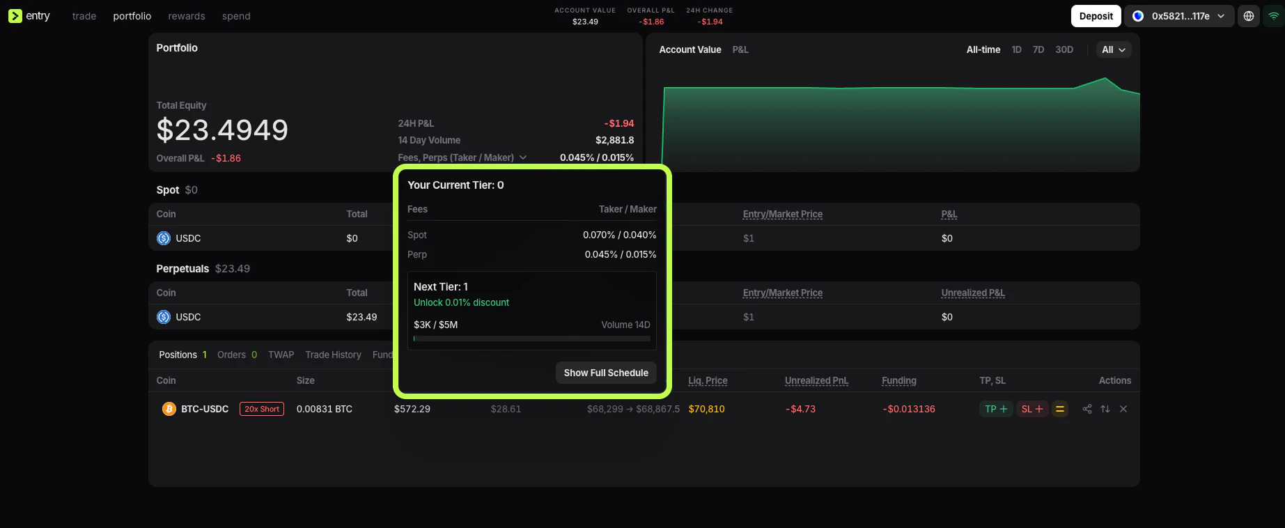The image size is (1285, 528).
Task: Click the Funding column header
Action: coord(899,380)
